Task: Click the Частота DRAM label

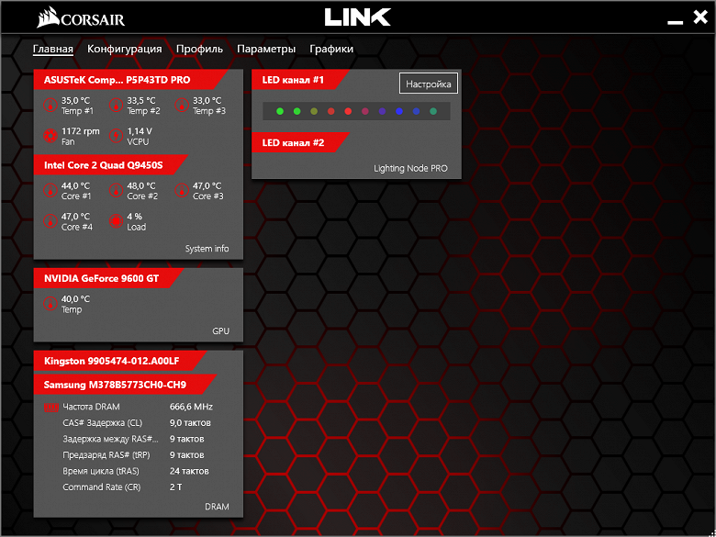Action: [x=91, y=407]
